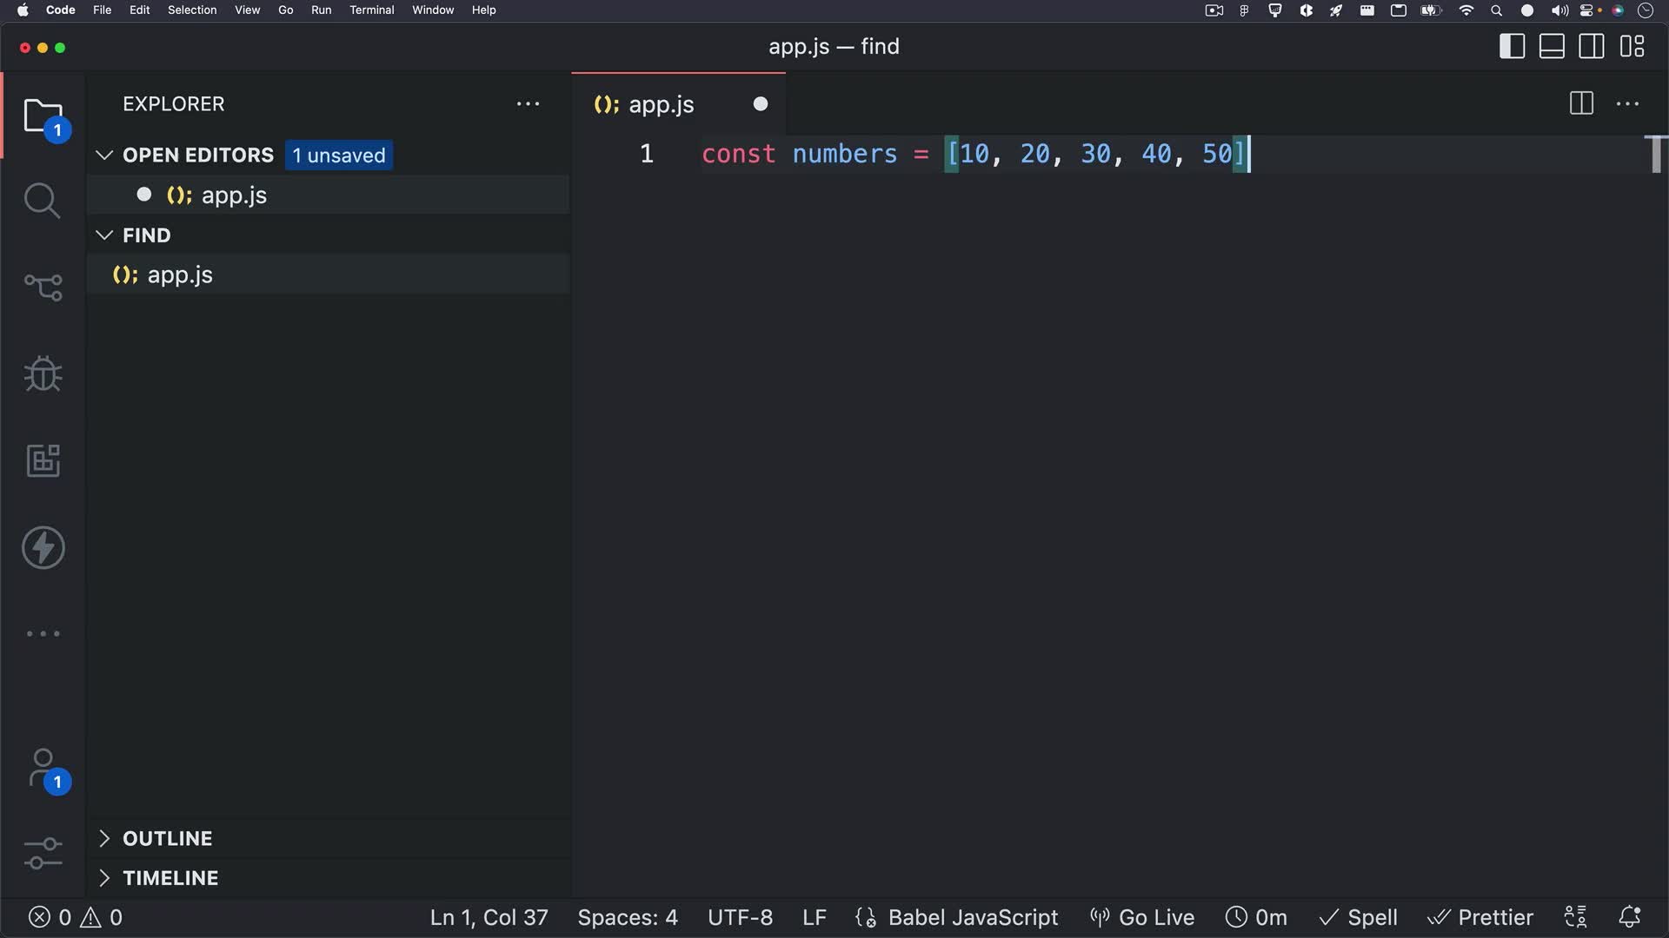Open the Extensions view

(42, 460)
